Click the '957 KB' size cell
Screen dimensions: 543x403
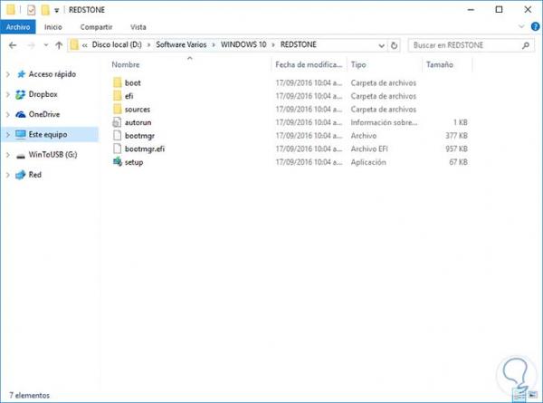point(456,149)
